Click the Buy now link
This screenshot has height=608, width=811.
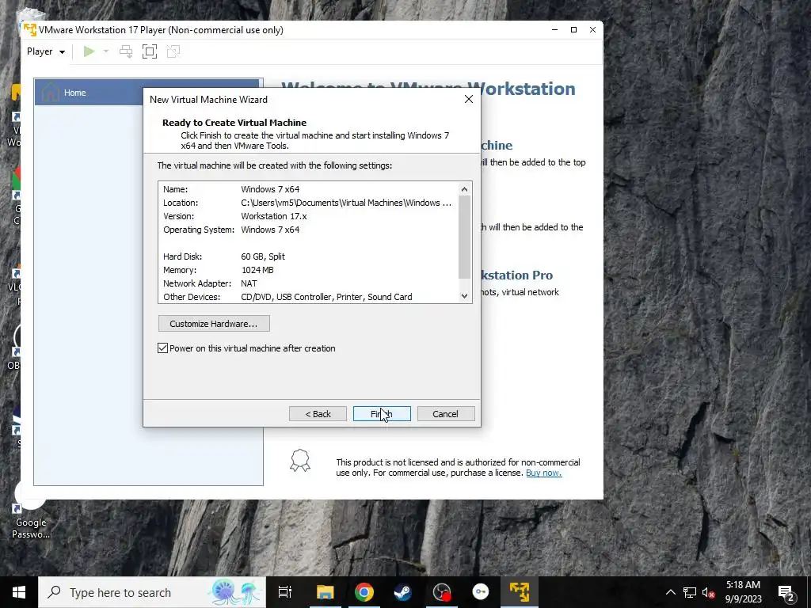pyautogui.click(x=543, y=473)
